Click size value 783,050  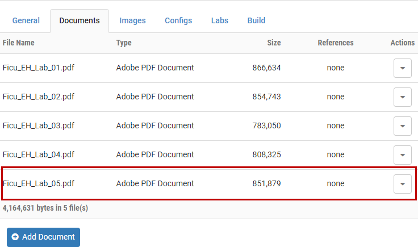click(266, 125)
